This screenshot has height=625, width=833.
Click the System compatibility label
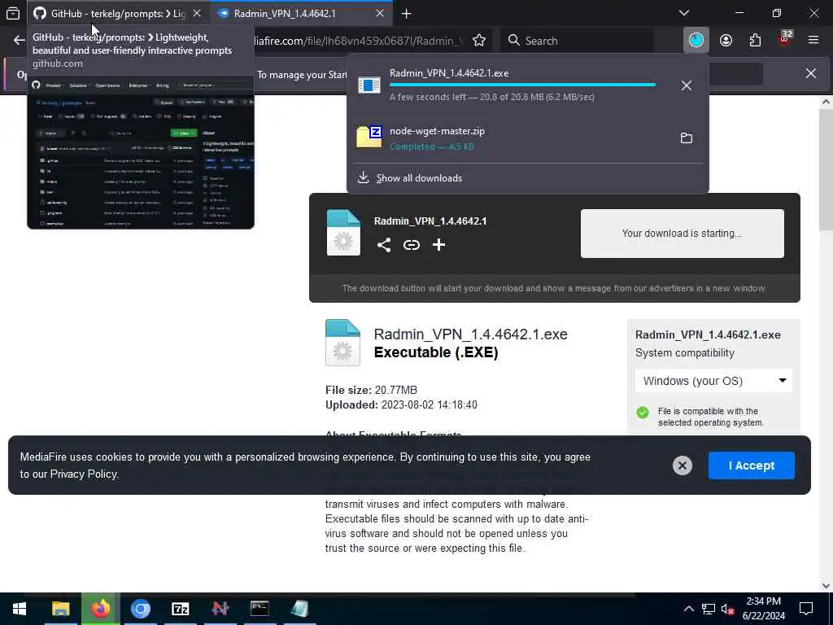click(x=685, y=353)
